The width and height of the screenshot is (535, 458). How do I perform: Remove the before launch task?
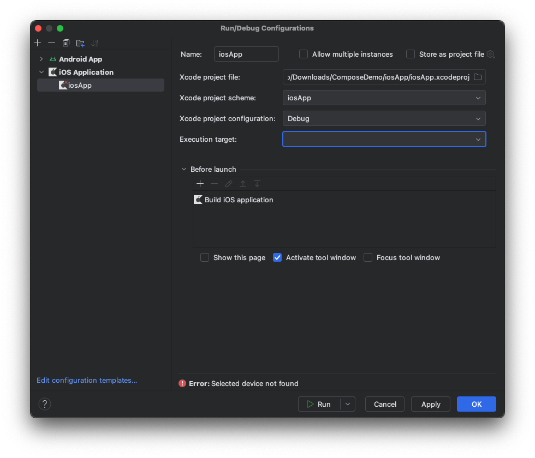(214, 184)
